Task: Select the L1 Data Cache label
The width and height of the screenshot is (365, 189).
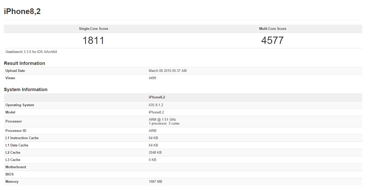Action: click(x=17, y=145)
